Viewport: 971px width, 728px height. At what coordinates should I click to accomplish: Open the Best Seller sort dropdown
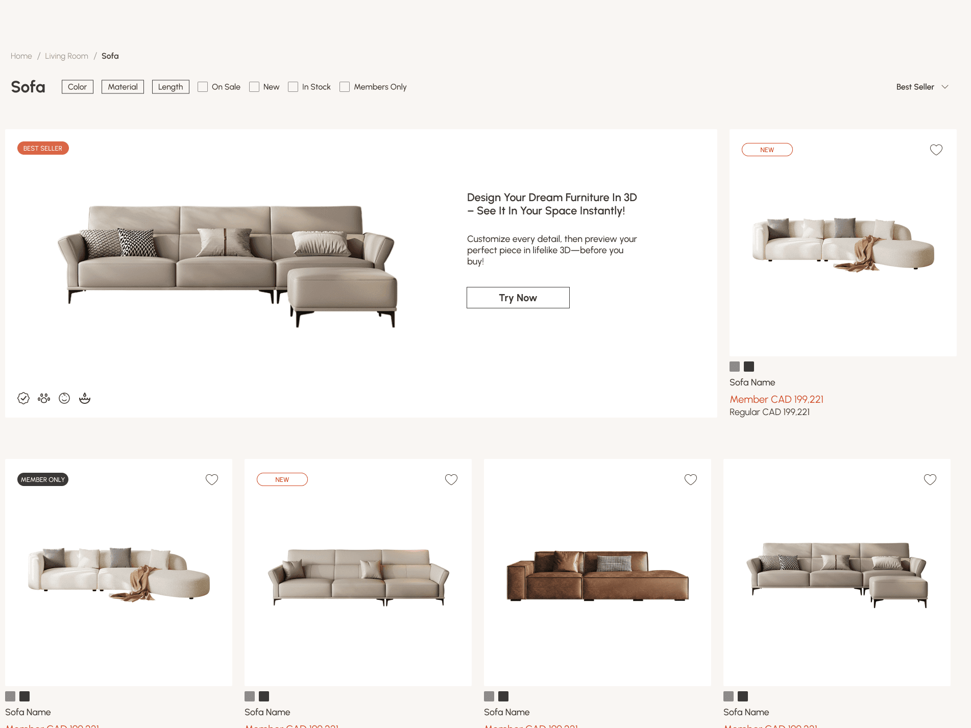click(x=922, y=87)
